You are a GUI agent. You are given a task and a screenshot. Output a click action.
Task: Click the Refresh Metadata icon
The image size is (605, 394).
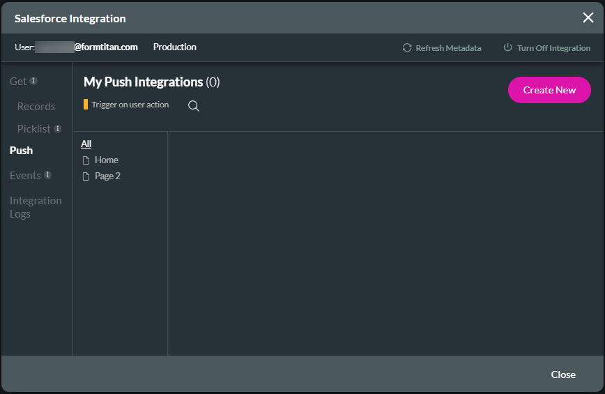(407, 47)
